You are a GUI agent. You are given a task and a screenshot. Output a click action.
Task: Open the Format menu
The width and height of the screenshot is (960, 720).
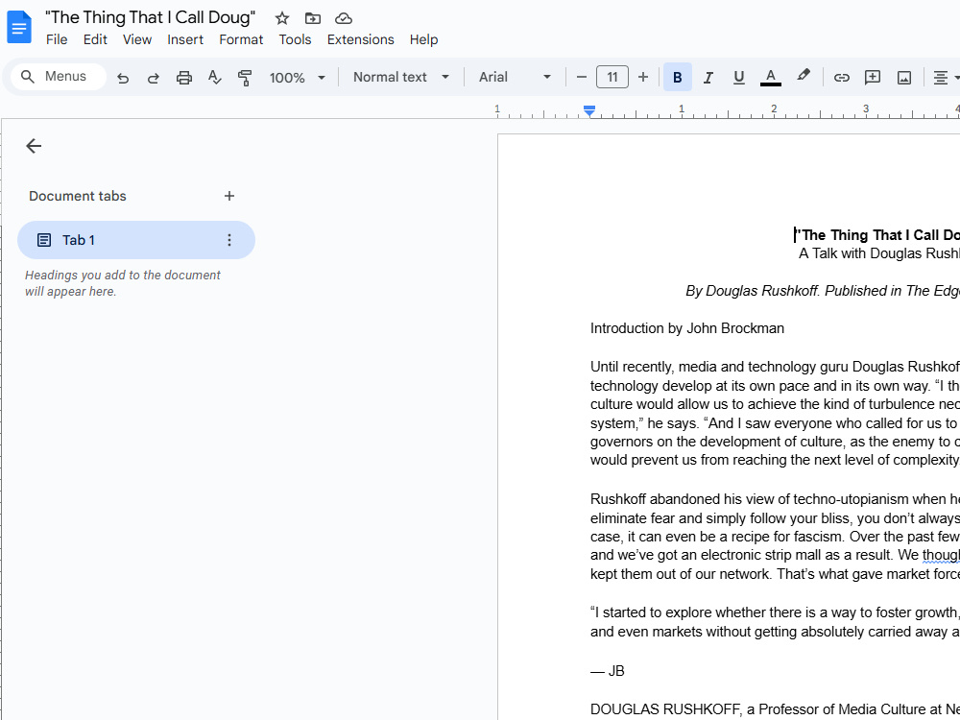[241, 39]
